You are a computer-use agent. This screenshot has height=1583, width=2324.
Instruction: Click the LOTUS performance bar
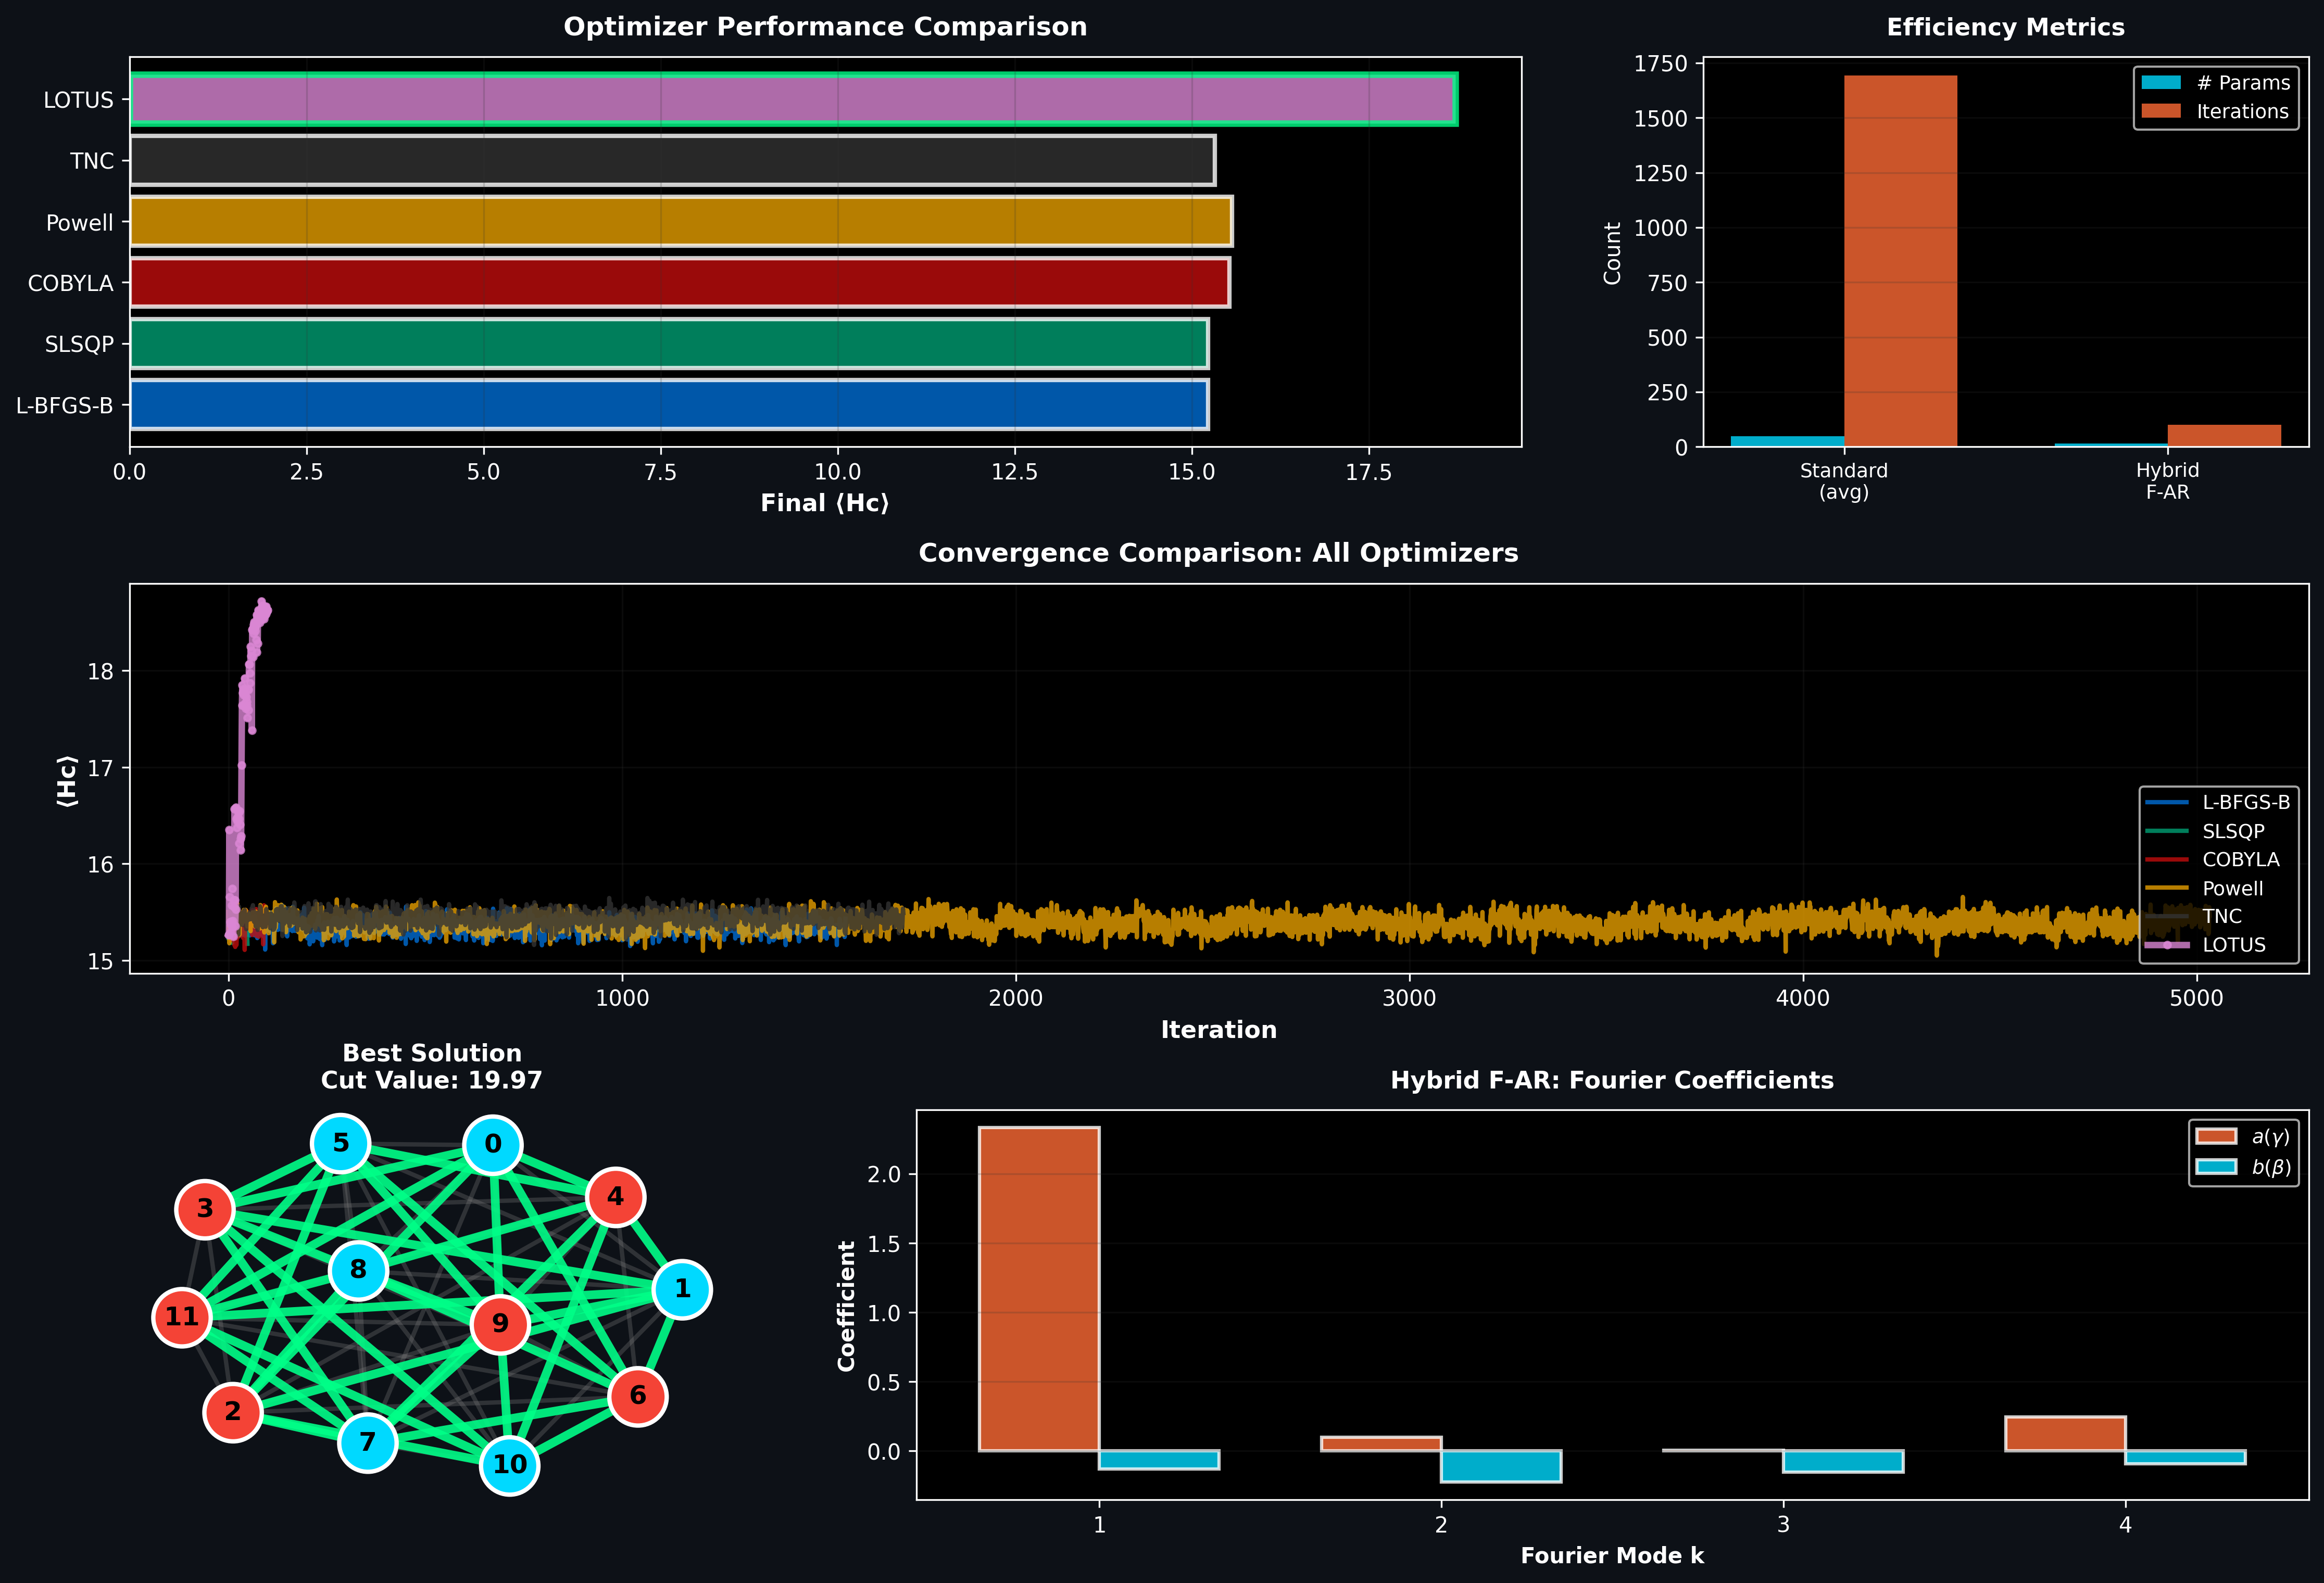point(792,100)
